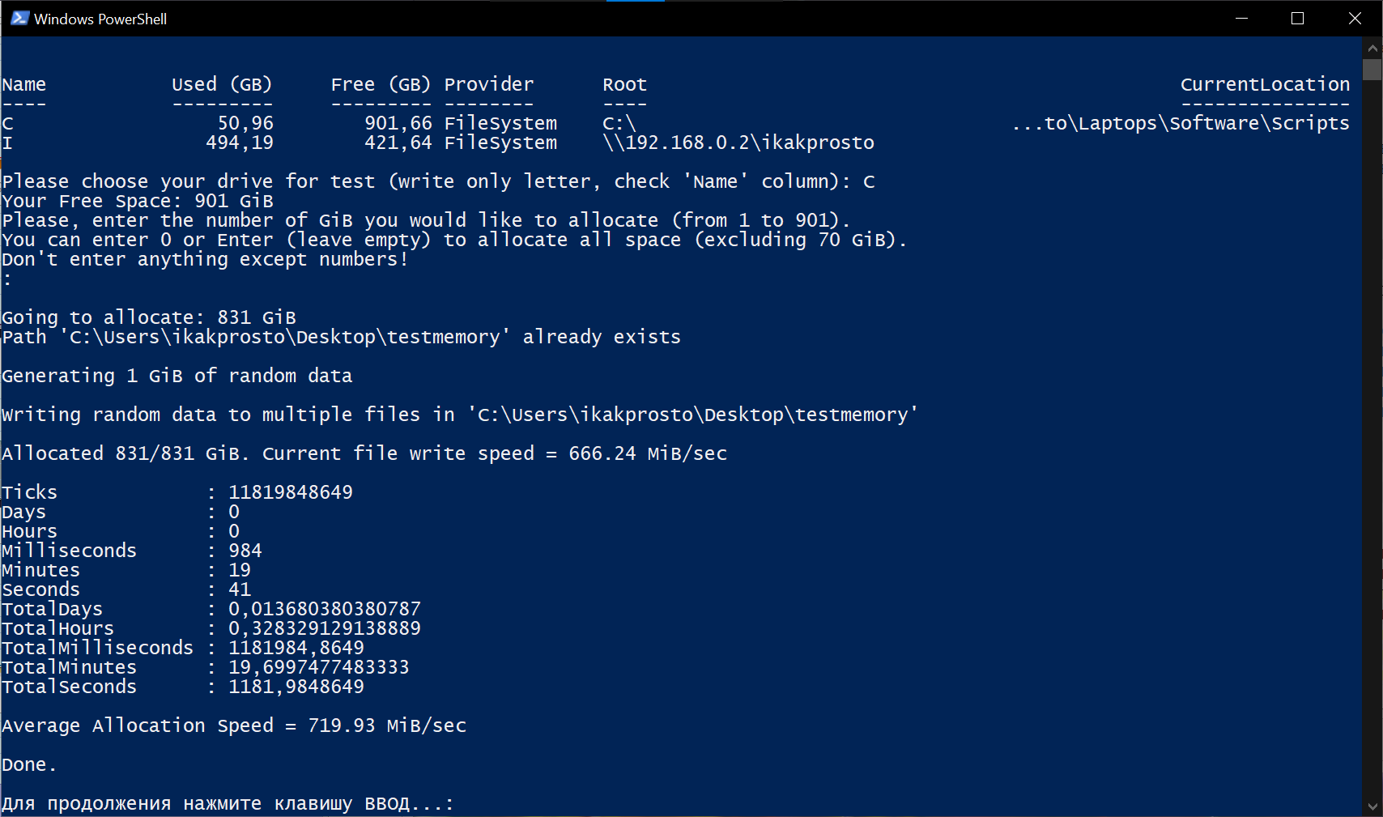
Task: Click the 'Free (GB)' column header
Action: click(x=381, y=84)
